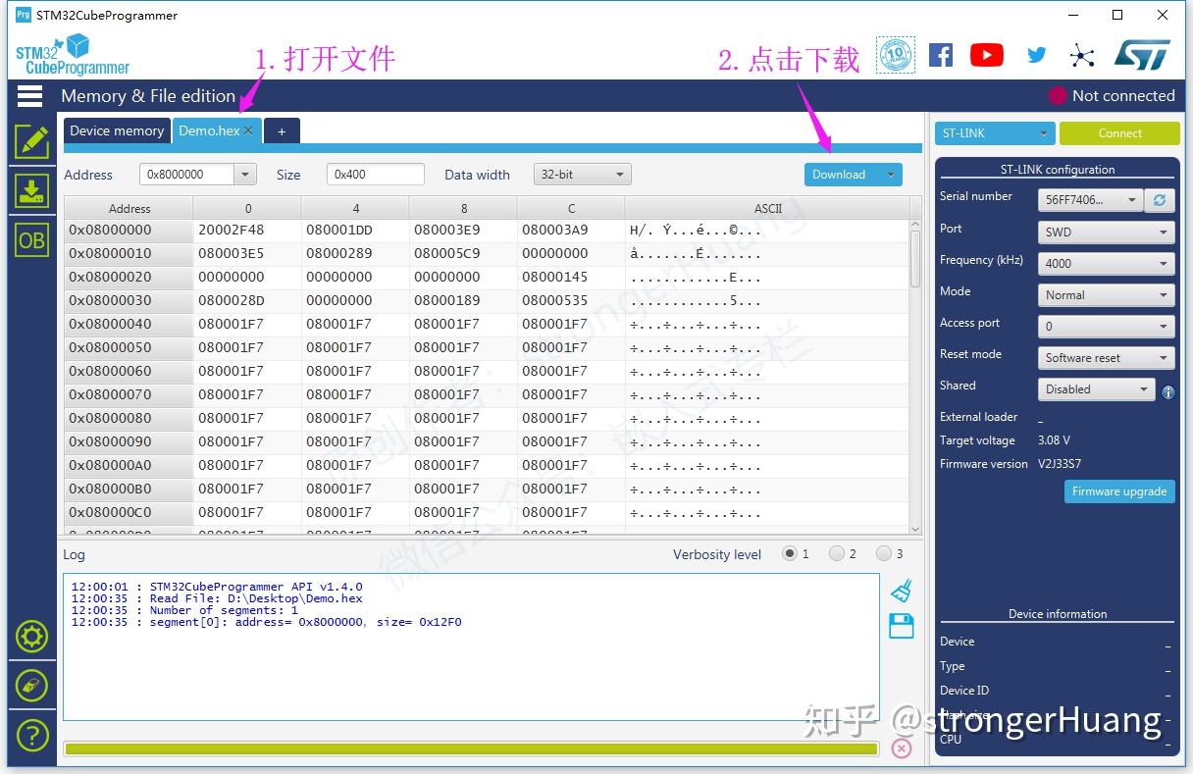
Task: Open a new tab with the plus button
Action: click(282, 130)
